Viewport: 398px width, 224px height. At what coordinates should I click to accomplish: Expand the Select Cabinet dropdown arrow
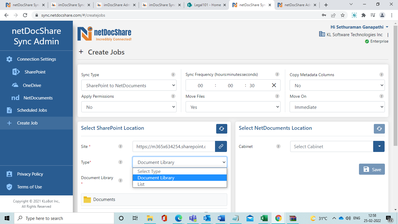click(379, 146)
